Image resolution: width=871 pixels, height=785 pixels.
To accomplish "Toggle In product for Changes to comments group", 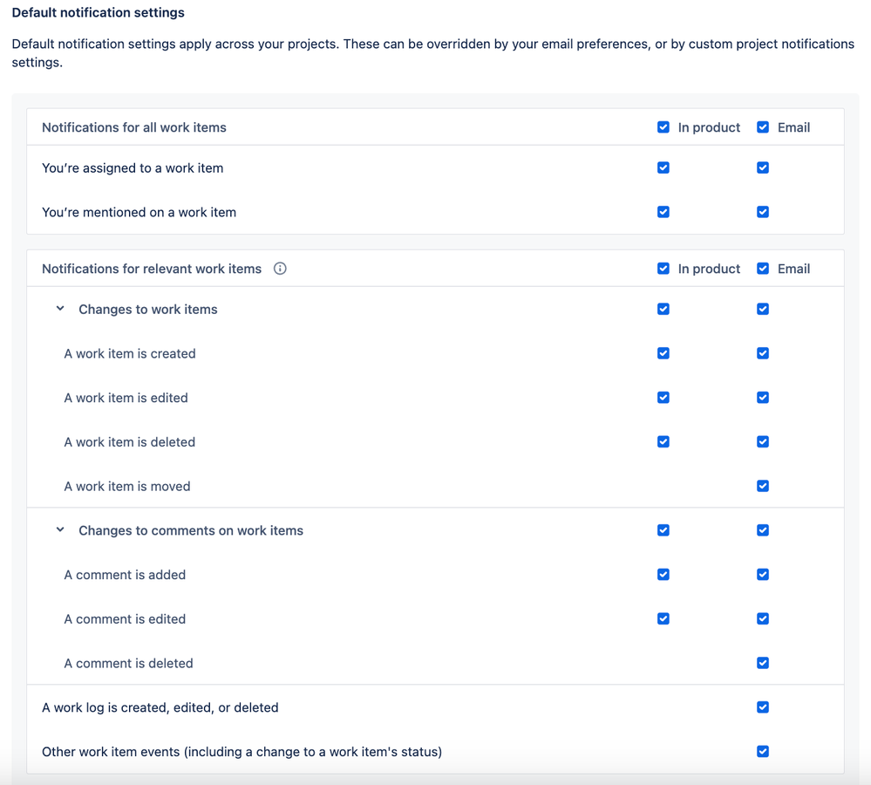I will tap(663, 530).
